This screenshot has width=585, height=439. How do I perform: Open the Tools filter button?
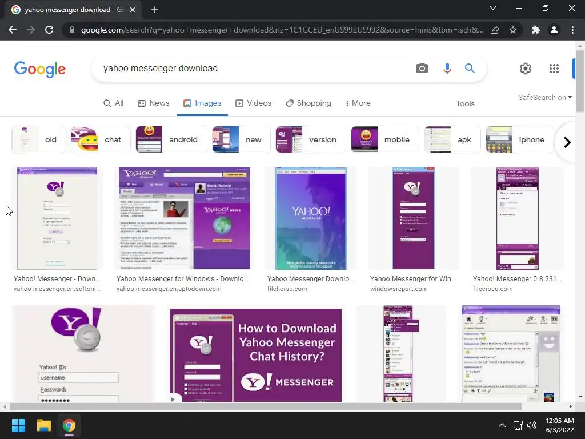pyautogui.click(x=465, y=103)
